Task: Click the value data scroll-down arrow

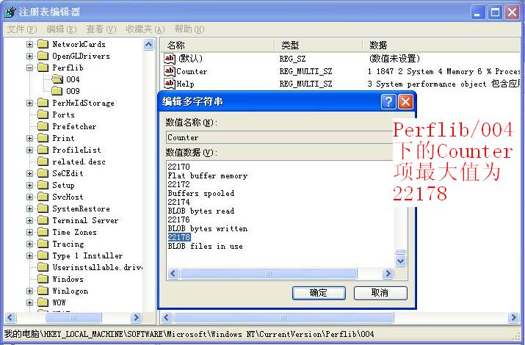Action: (400, 261)
